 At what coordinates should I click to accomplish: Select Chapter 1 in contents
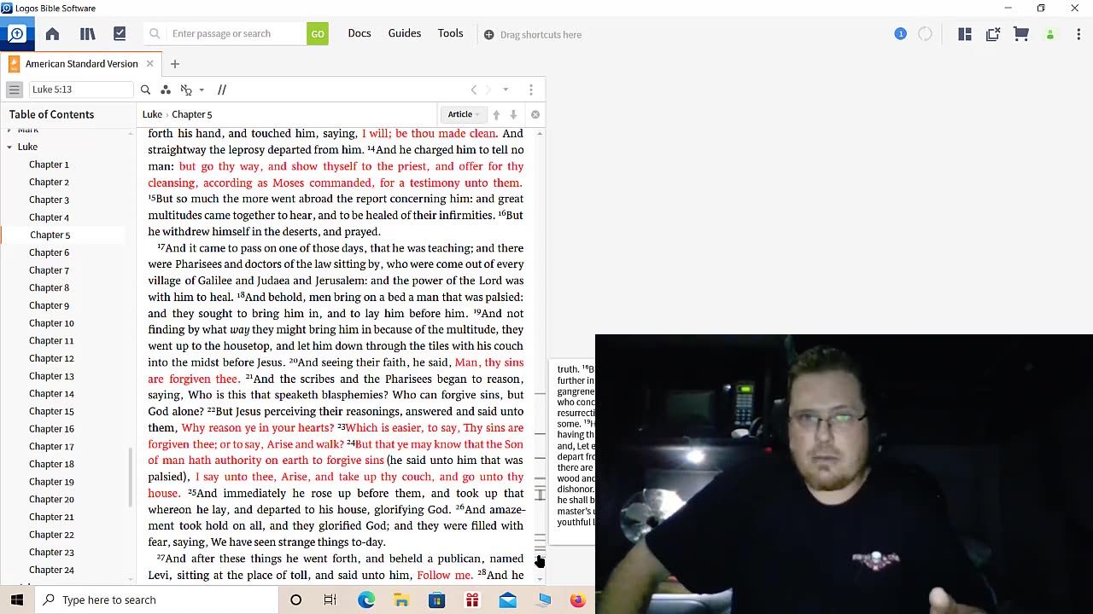[x=49, y=165]
